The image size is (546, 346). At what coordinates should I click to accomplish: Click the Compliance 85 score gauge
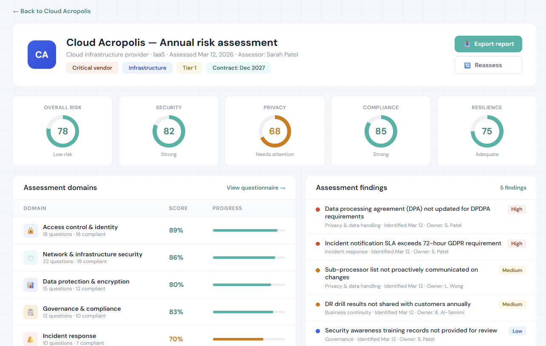381,131
